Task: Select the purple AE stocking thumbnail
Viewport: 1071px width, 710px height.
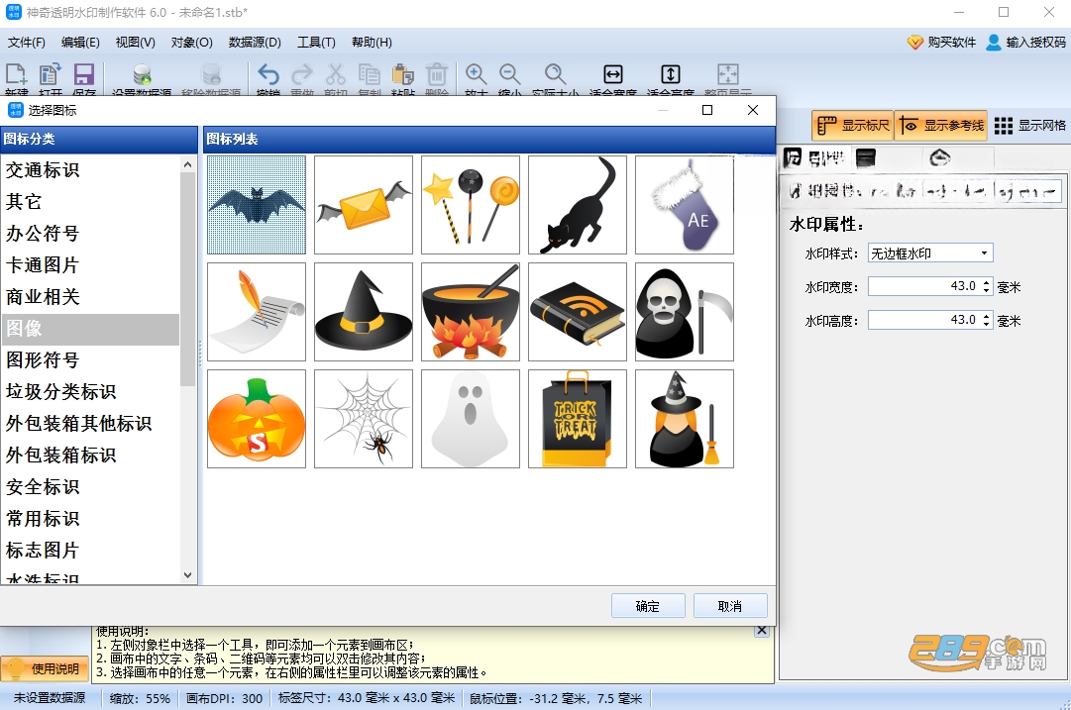Action: (685, 205)
